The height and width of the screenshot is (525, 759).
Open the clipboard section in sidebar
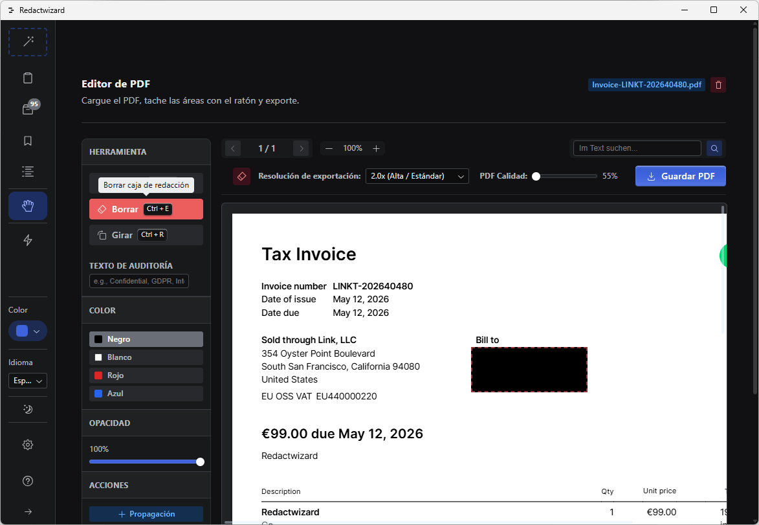click(x=28, y=78)
